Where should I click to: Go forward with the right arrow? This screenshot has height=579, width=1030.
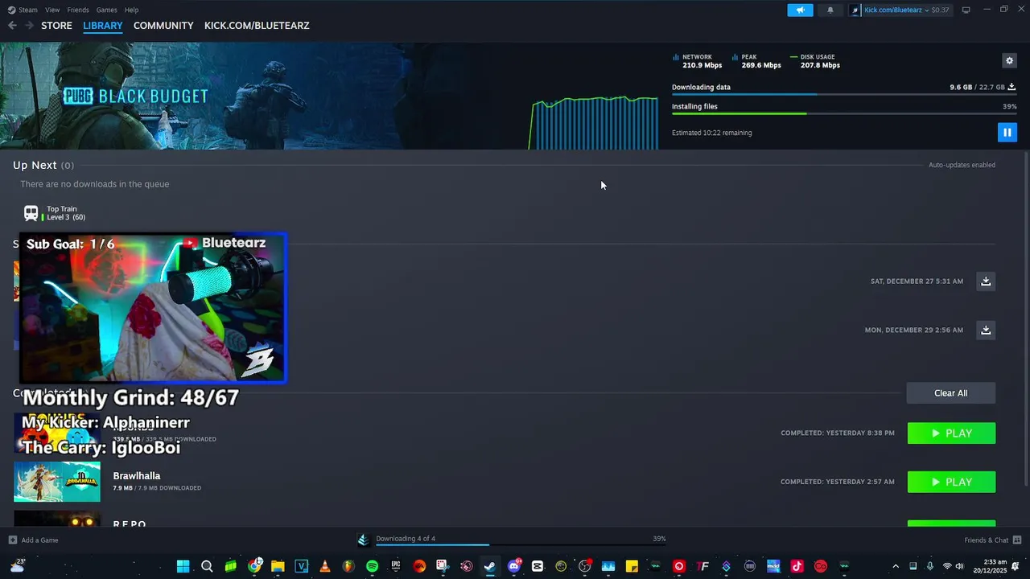click(29, 26)
